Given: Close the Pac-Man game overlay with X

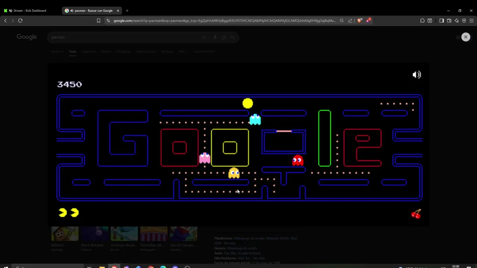Looking at the screenshot, I should 465,37.
